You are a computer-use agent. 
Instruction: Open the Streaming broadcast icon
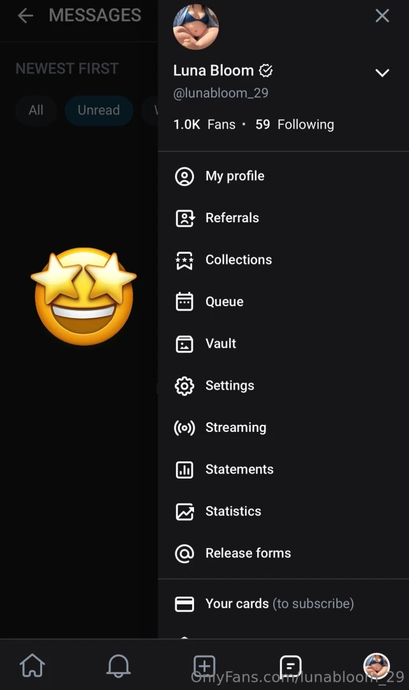(x=184, y=427)
